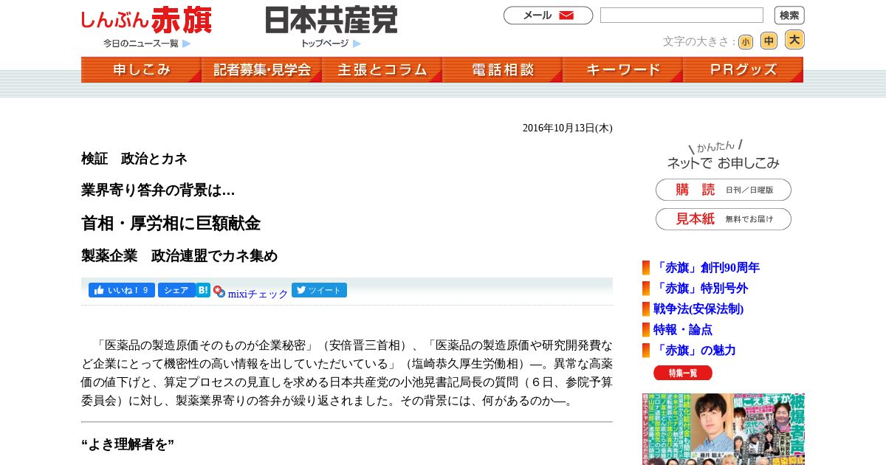886x465 pixels.
Task: Click the orange marker beside 「赤旗」特別号外
Action: click(x=646, y=289)
